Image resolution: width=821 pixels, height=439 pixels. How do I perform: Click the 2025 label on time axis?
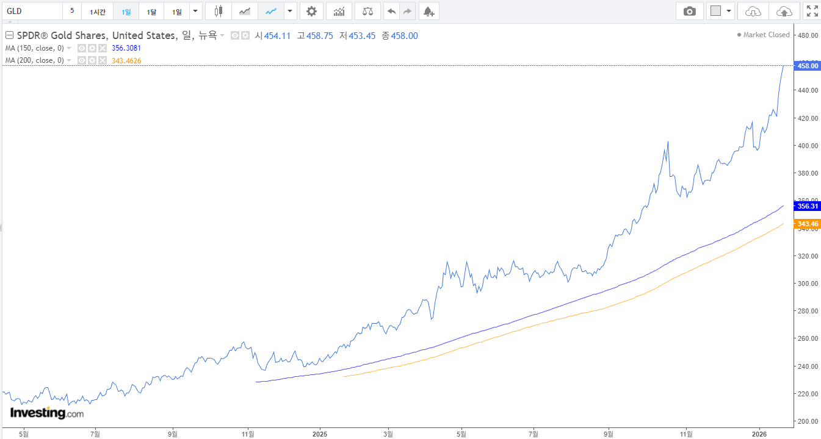click(320, 434)
